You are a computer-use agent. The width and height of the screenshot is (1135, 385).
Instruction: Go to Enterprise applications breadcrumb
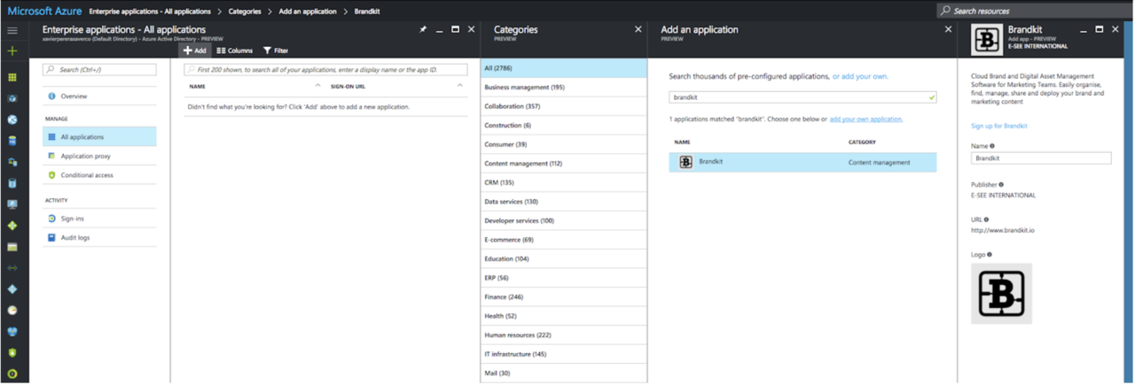pyautogui.click(x=150, y=12)
